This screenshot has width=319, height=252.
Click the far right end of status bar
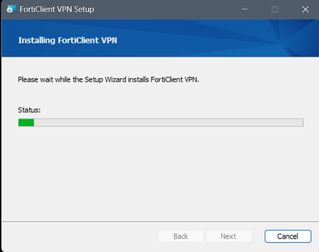tap(302, 123)
